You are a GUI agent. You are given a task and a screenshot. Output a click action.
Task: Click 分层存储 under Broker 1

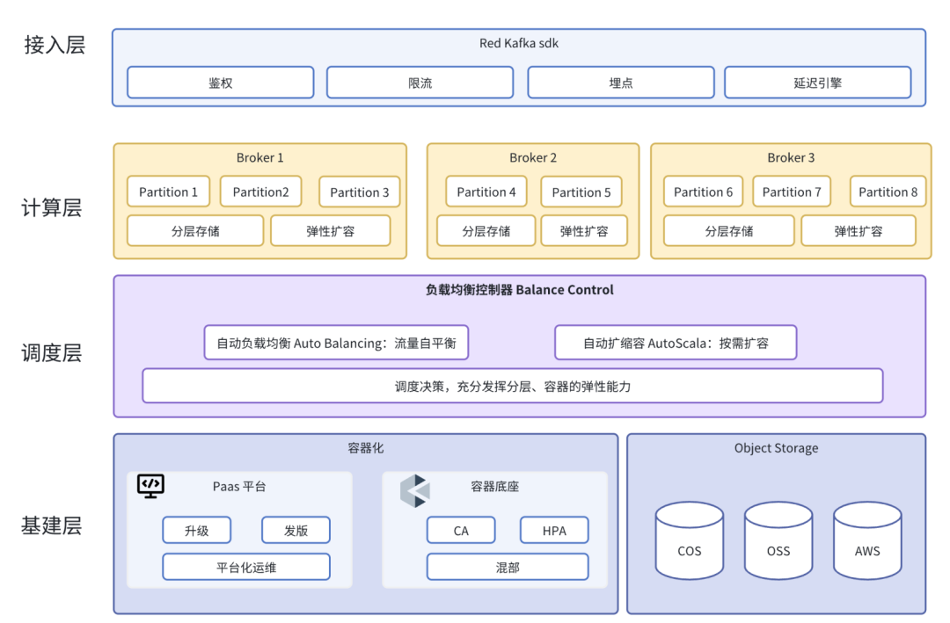[x=195, y=231]
